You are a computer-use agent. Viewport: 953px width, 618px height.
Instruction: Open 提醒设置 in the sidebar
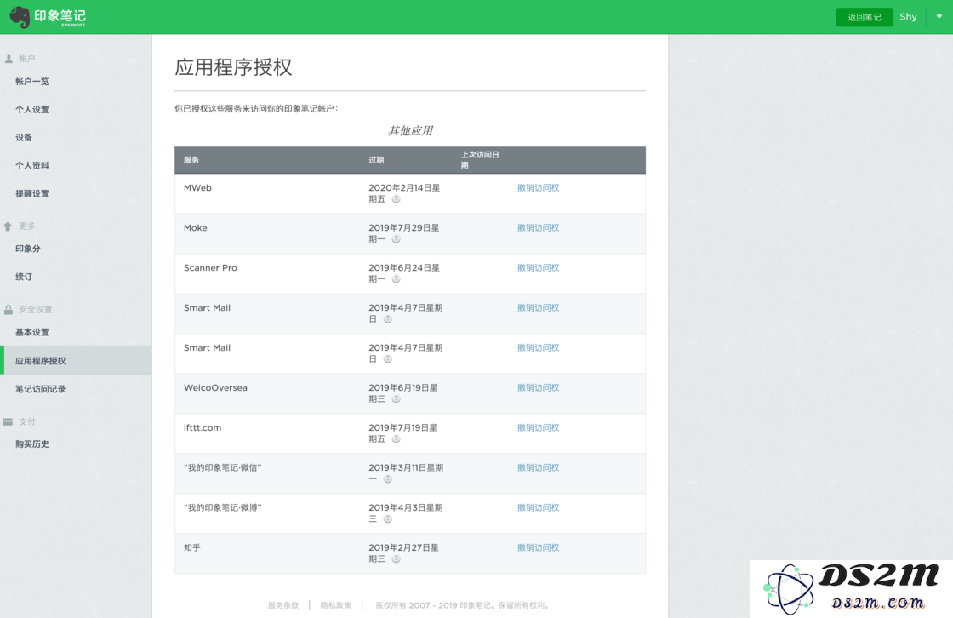[x=32, y=193]
